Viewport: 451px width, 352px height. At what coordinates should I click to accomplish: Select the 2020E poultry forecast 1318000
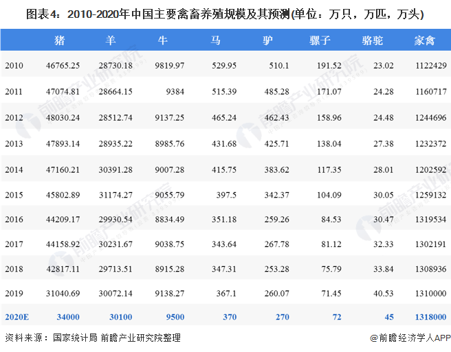pyautogui.click(x=428, y=316)
